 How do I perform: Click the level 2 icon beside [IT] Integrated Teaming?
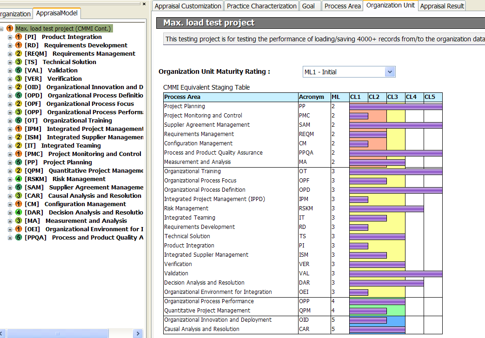click(19, 145)
